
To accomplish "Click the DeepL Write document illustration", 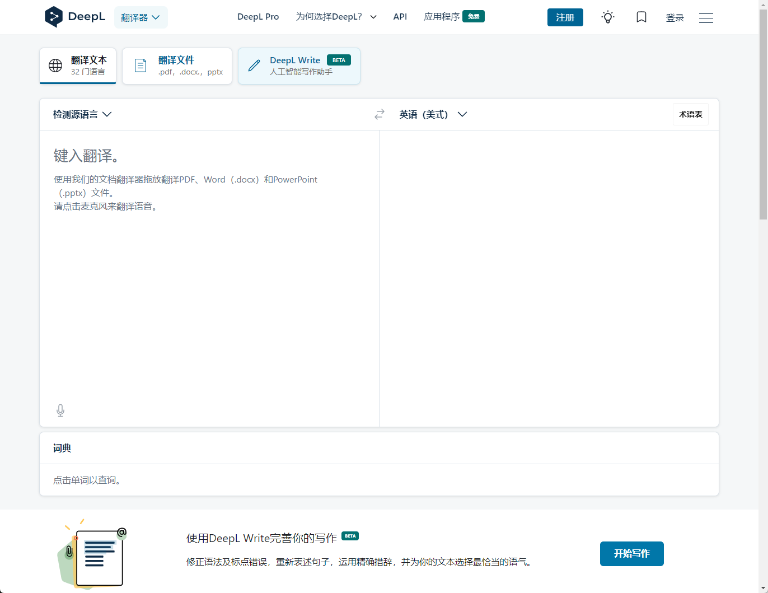I will 92,554.
